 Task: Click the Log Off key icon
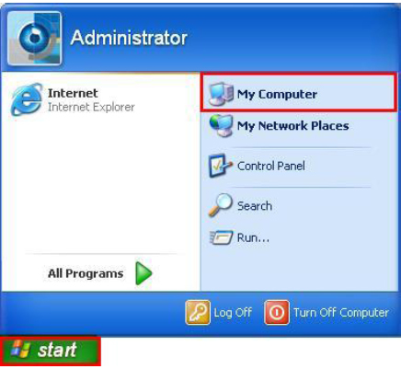coord(198,312)
